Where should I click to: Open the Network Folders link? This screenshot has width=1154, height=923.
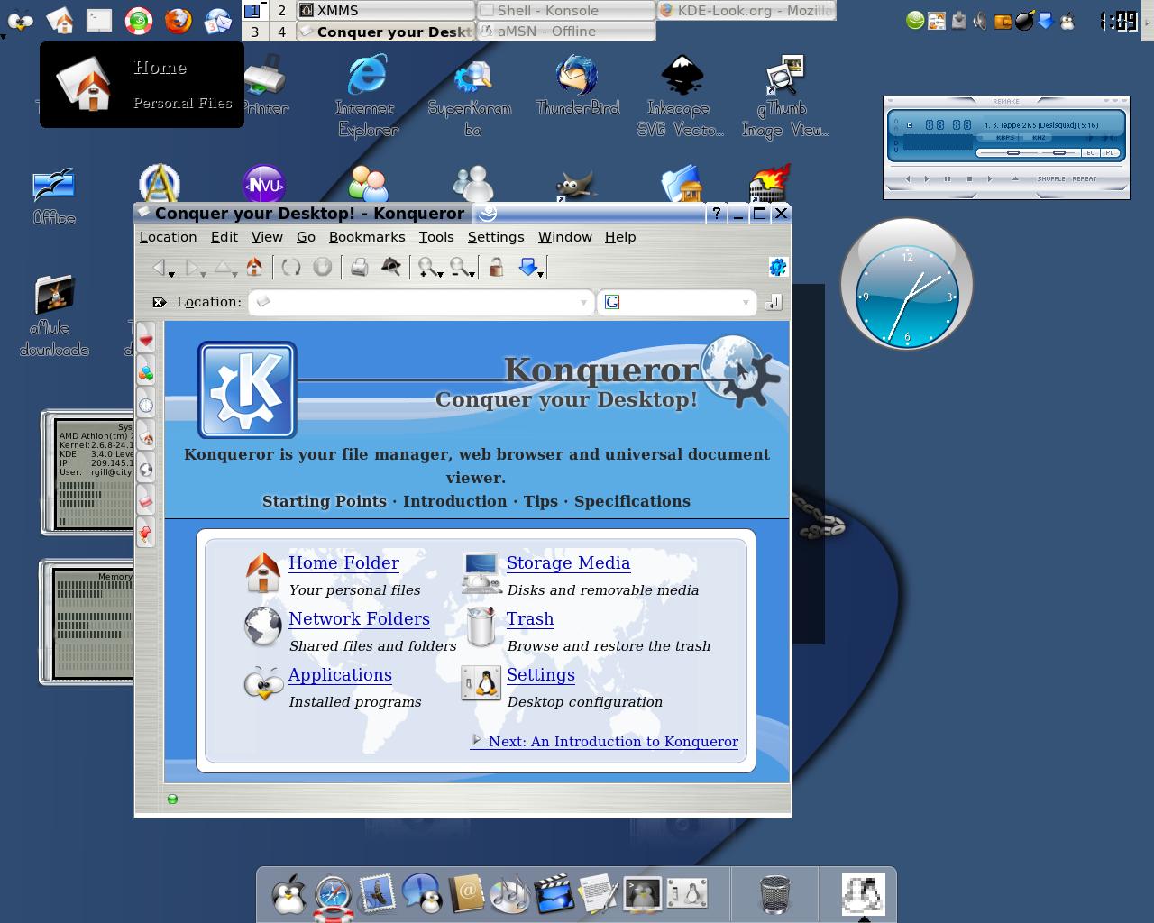click(x=359, y=619)
